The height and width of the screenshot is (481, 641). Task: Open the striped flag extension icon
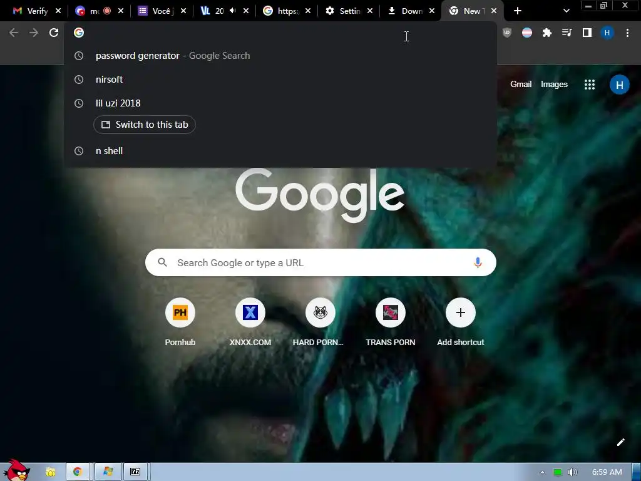(527, 33)
